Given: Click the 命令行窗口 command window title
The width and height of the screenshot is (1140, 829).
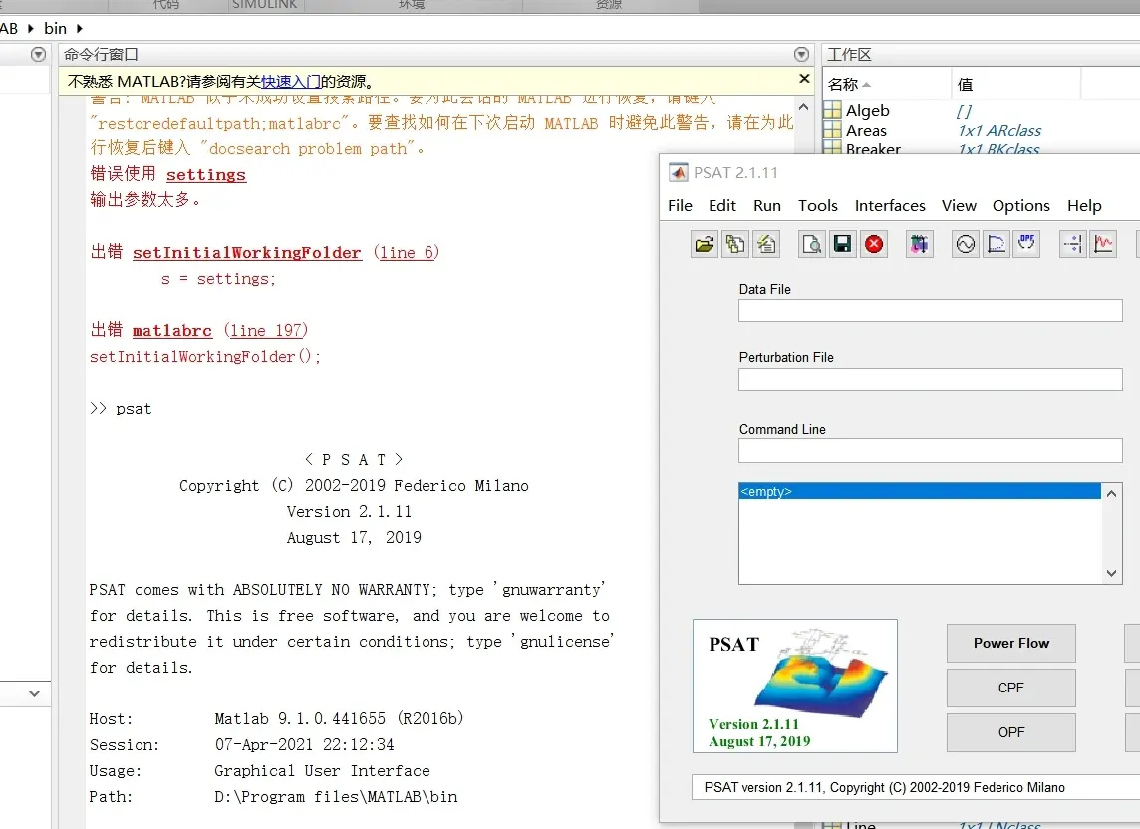Looking at the screenshot, I should click(101, 55).
